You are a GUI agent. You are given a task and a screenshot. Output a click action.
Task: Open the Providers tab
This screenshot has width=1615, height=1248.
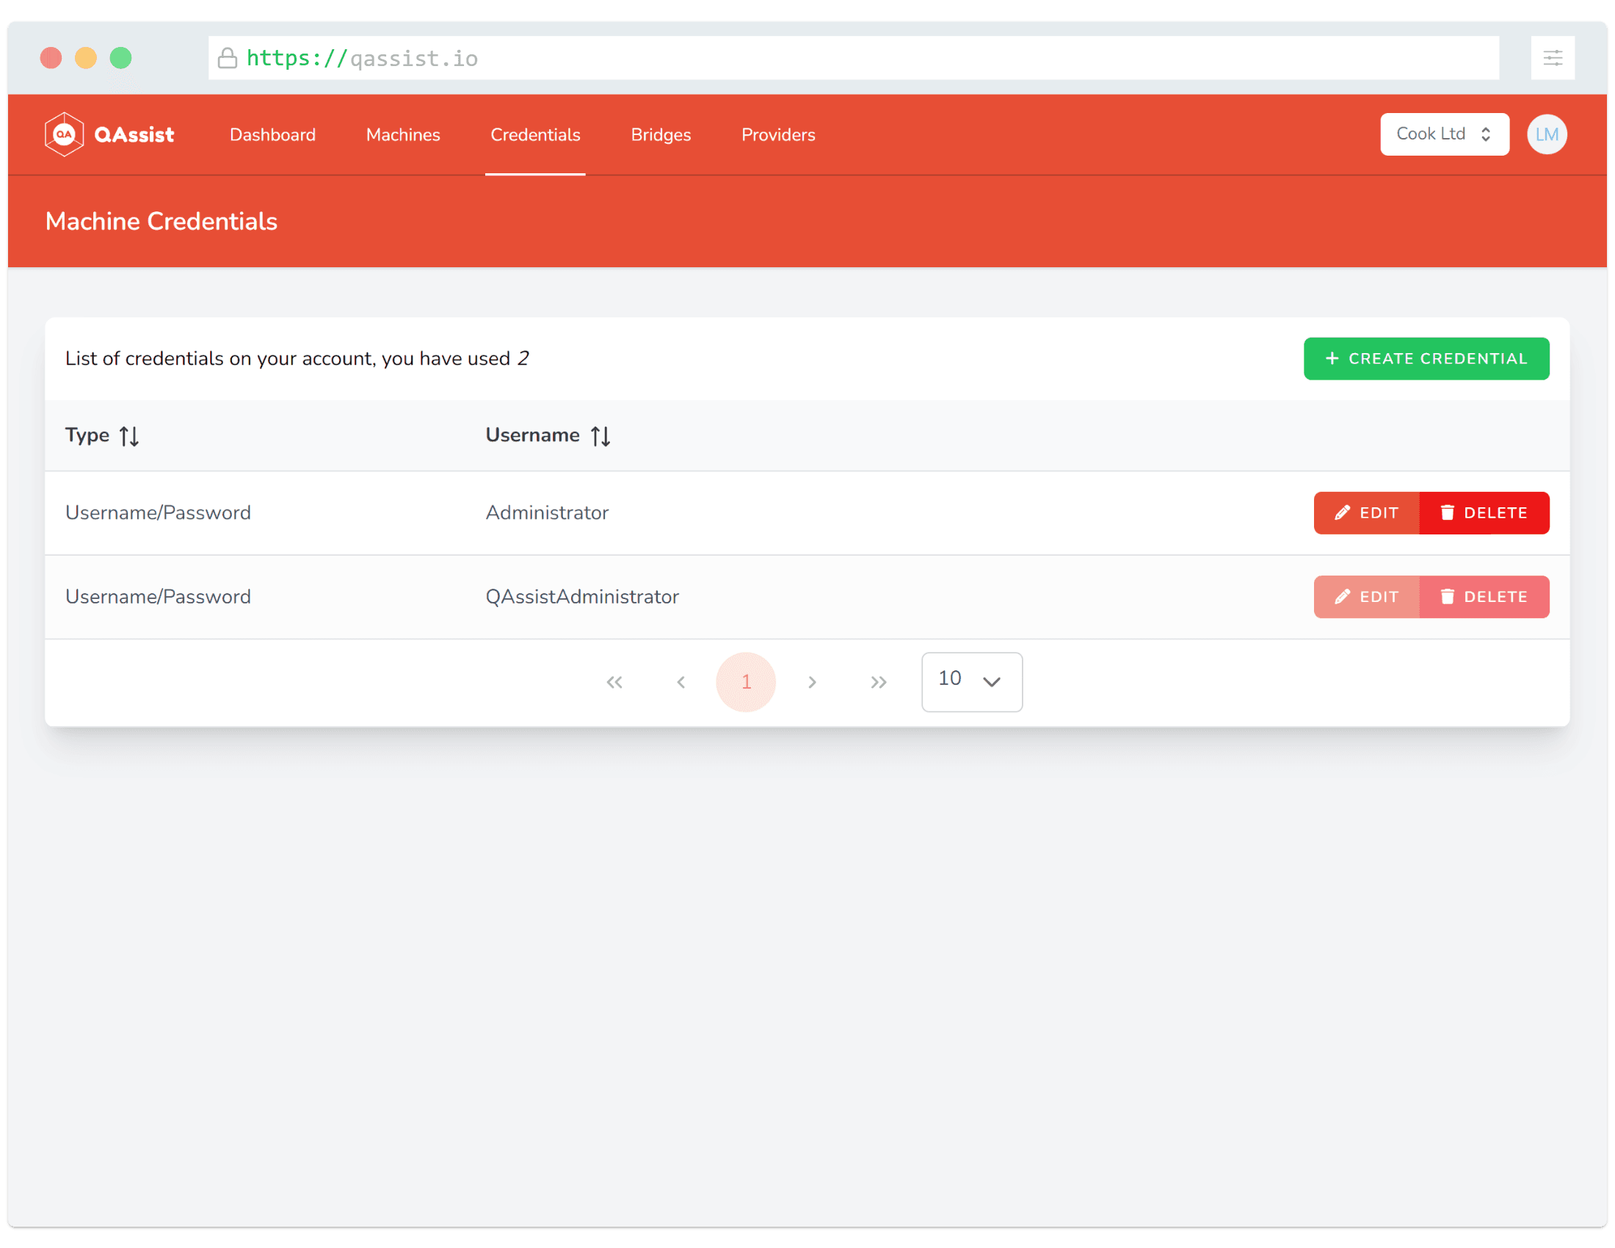(778, 134)
